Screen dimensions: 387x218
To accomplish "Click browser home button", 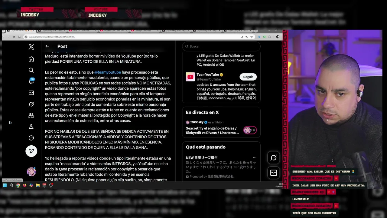I will point(19,37).
